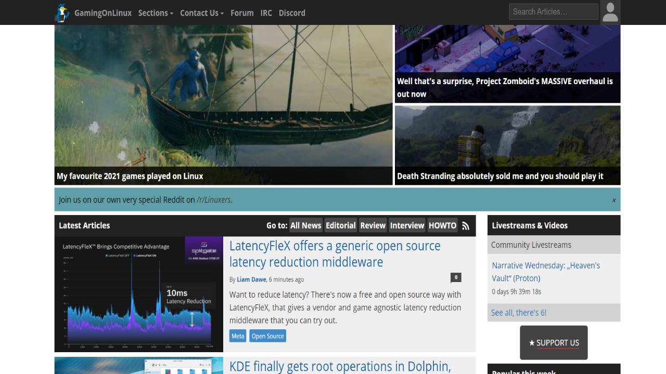
Task: Open the LatencyFleX chart thumbnail
Action: point(139,295)
